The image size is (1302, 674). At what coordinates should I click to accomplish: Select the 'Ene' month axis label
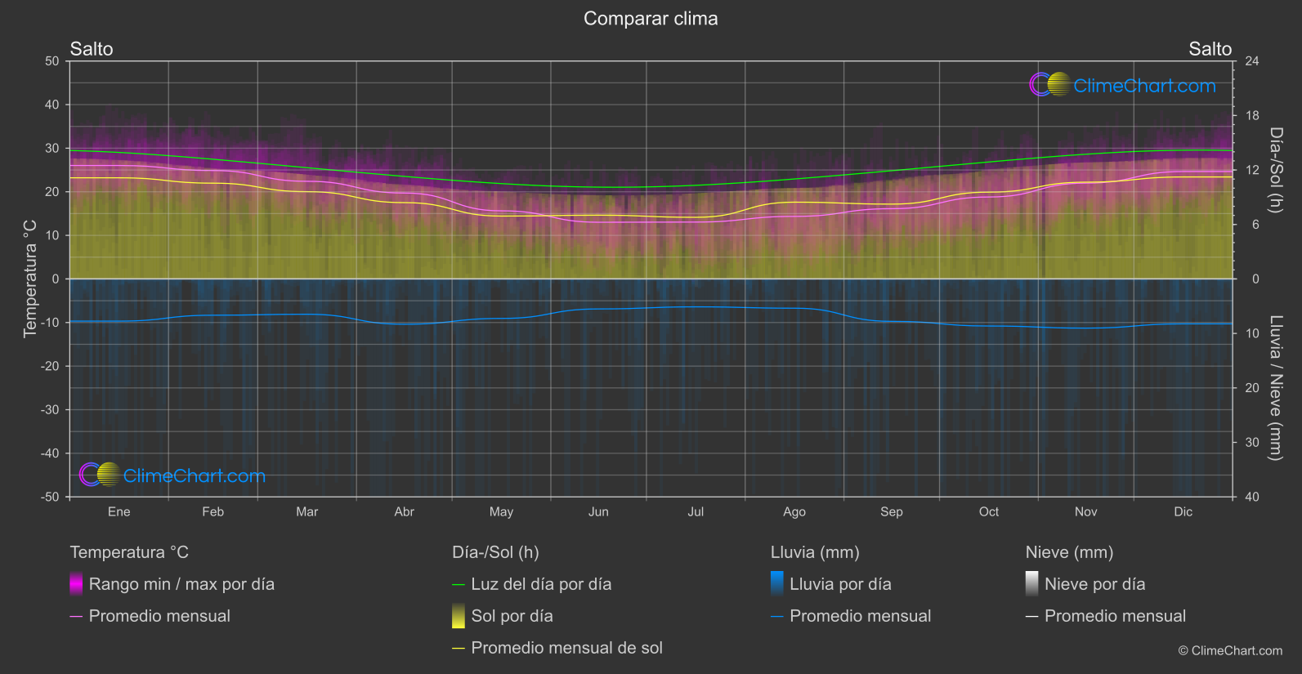(119, 511)
